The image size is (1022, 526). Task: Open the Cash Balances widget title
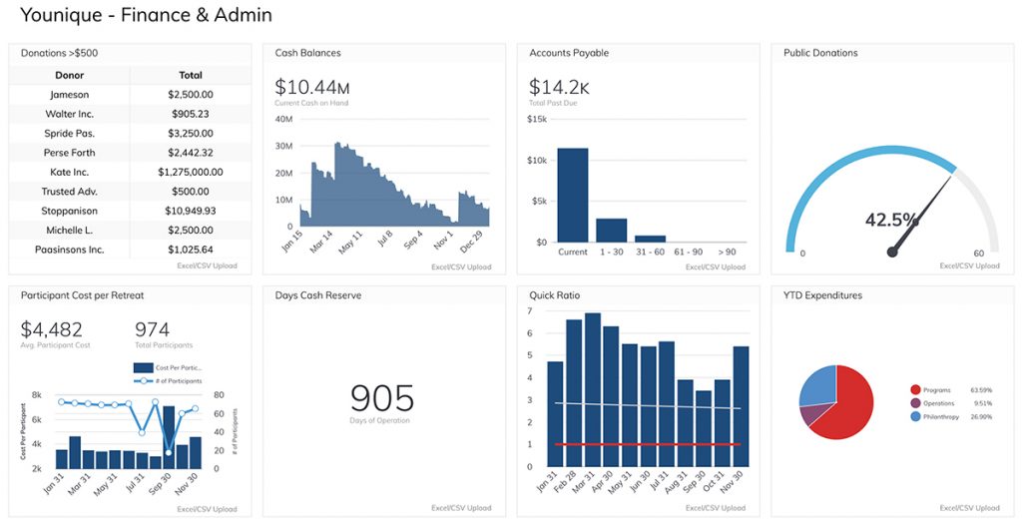pos(307,53)
